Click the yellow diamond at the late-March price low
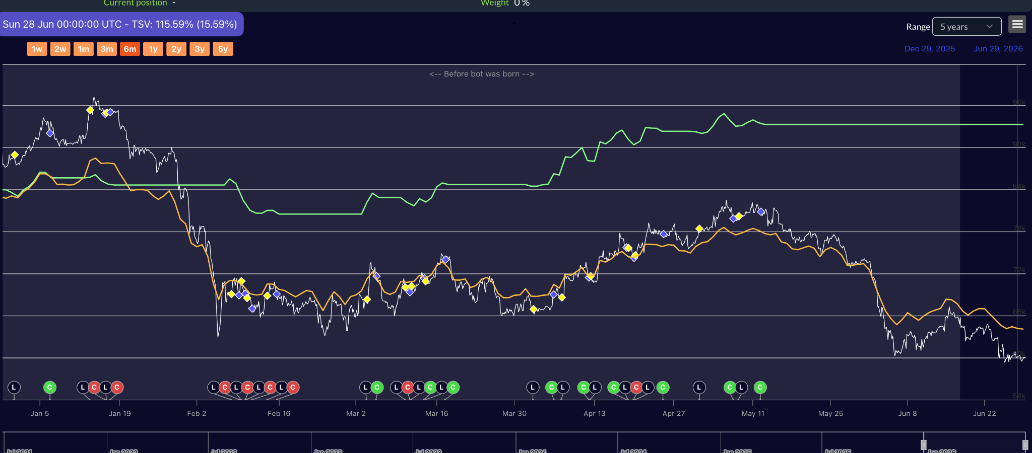 click(x=534, y=310)
